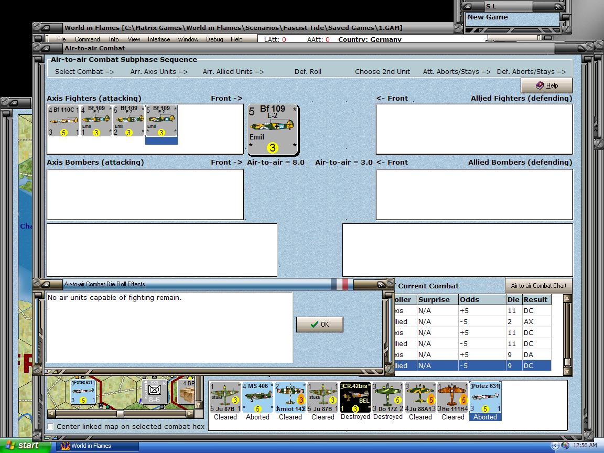Click the OK button in Die Roll Effects dialog
The width and height of the screenshot is (604, 453).
320,325
